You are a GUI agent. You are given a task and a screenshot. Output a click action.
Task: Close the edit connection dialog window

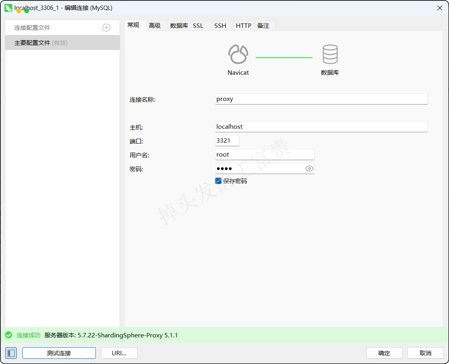click(440, 8)
